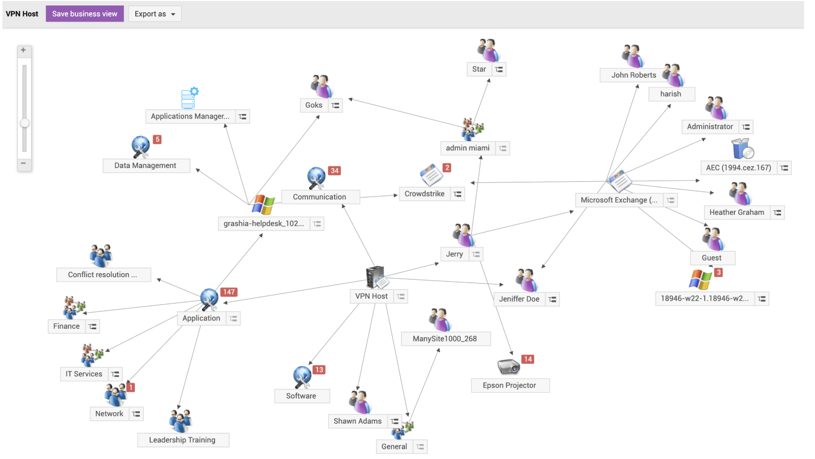The image size is (815, 459).
Task: Click the zoom slider handle
Action: pyautogui.click(x=24, y=123)
